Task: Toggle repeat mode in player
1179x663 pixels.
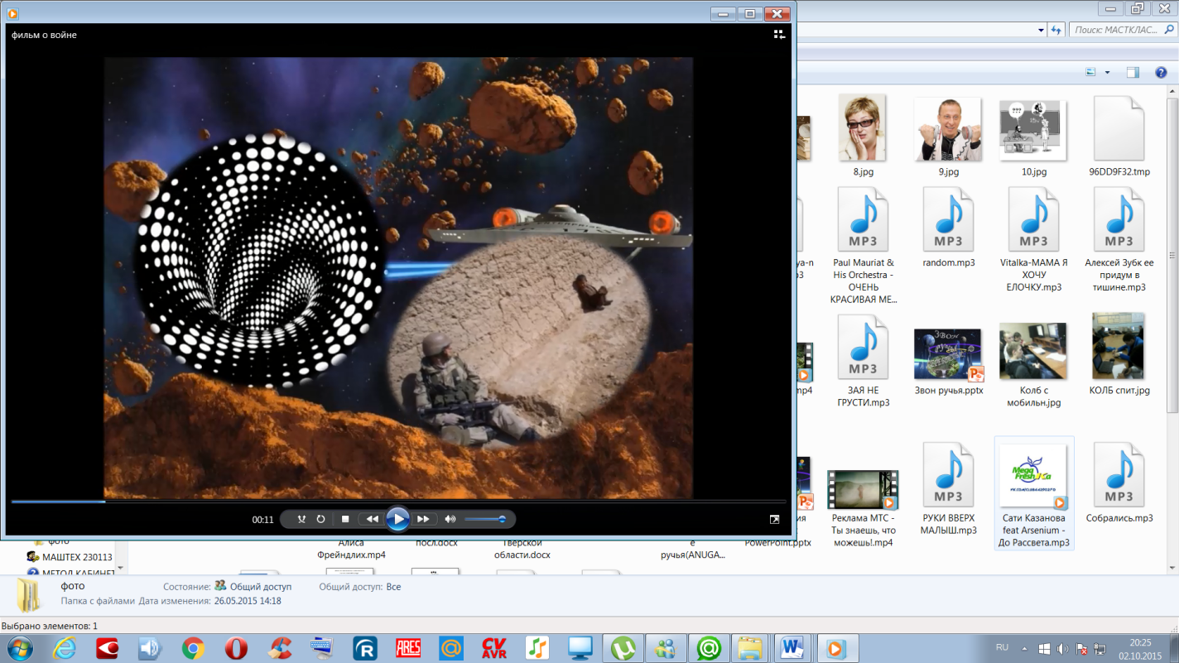Action: tap(321, 519)
